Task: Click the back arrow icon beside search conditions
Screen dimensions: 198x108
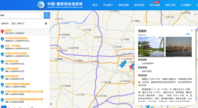Action: point(46,23)
